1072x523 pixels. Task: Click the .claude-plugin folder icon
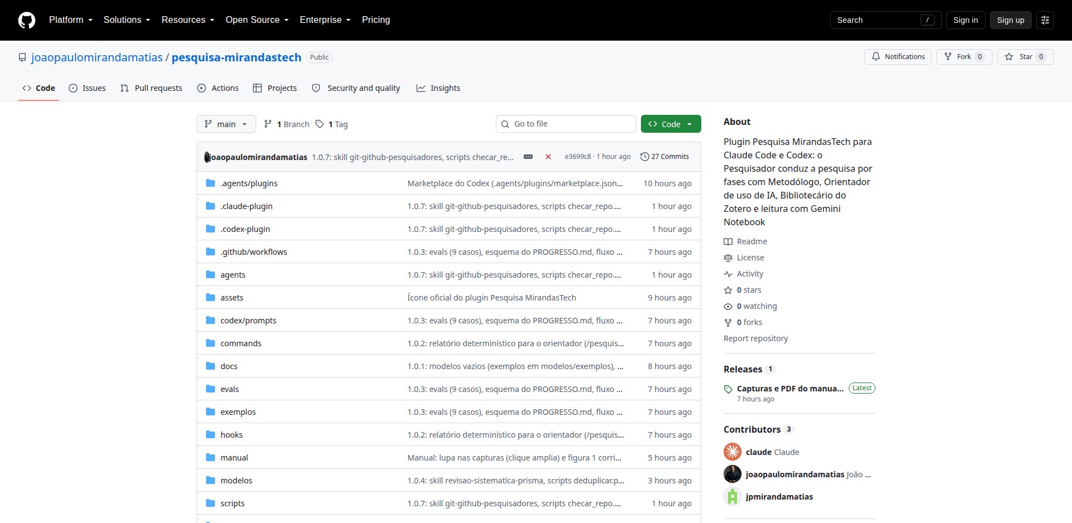point(210,206)
